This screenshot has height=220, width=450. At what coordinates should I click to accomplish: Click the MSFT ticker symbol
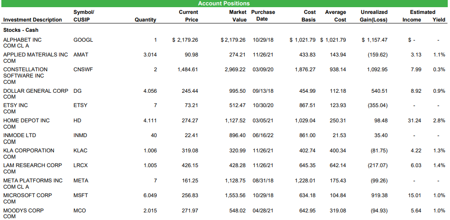81,195
